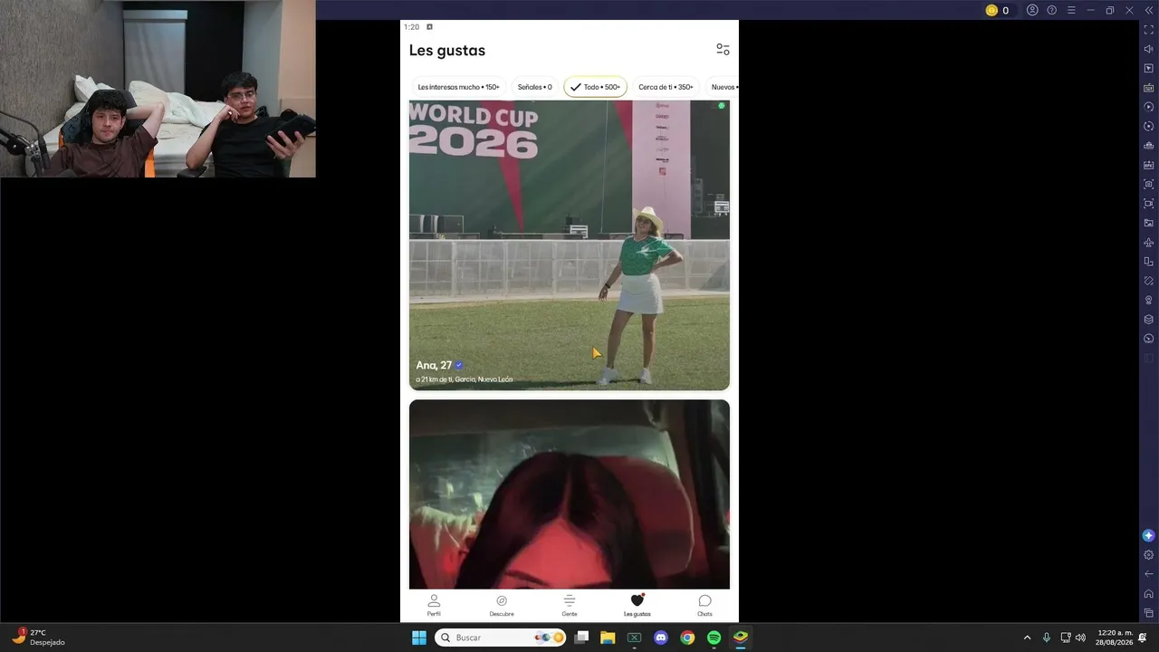Open File Explorer from the taskbar
The image size is (1159, 652).
pos(608,638)
